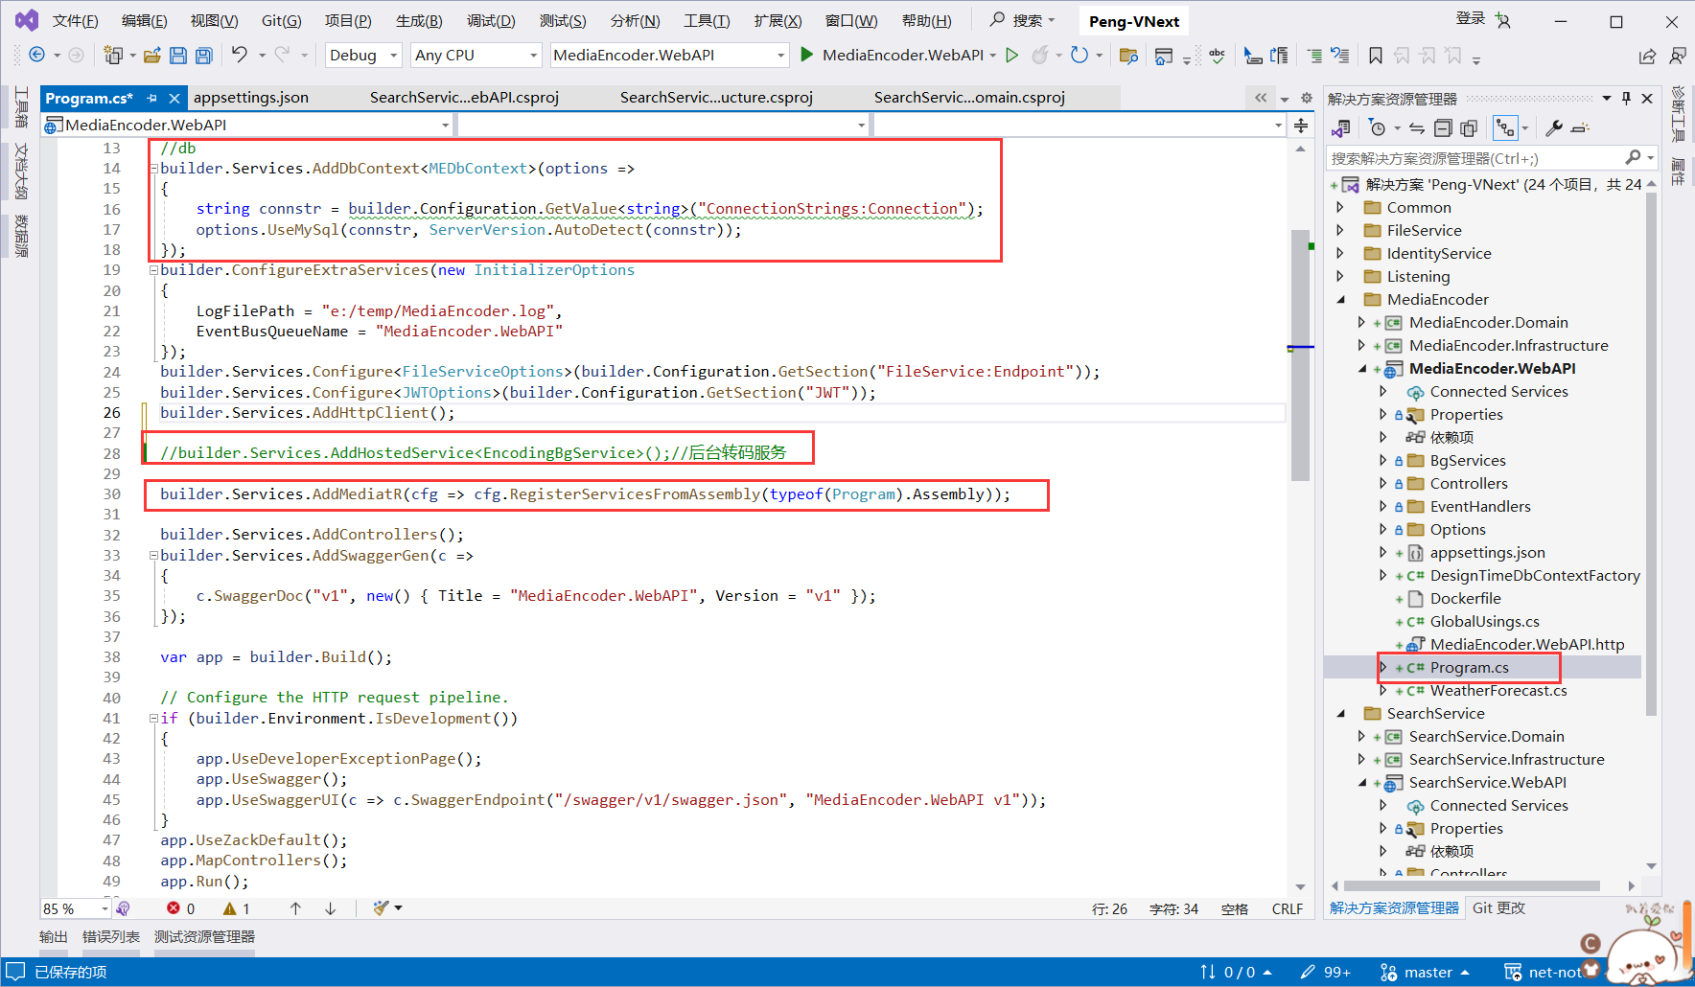The image size is (1695, 987).
Task: Click the spell checker abc icon
Action: pos(1217,56)
